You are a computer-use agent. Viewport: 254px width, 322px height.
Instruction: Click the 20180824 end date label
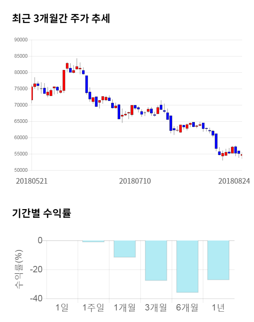pos(234,181)
